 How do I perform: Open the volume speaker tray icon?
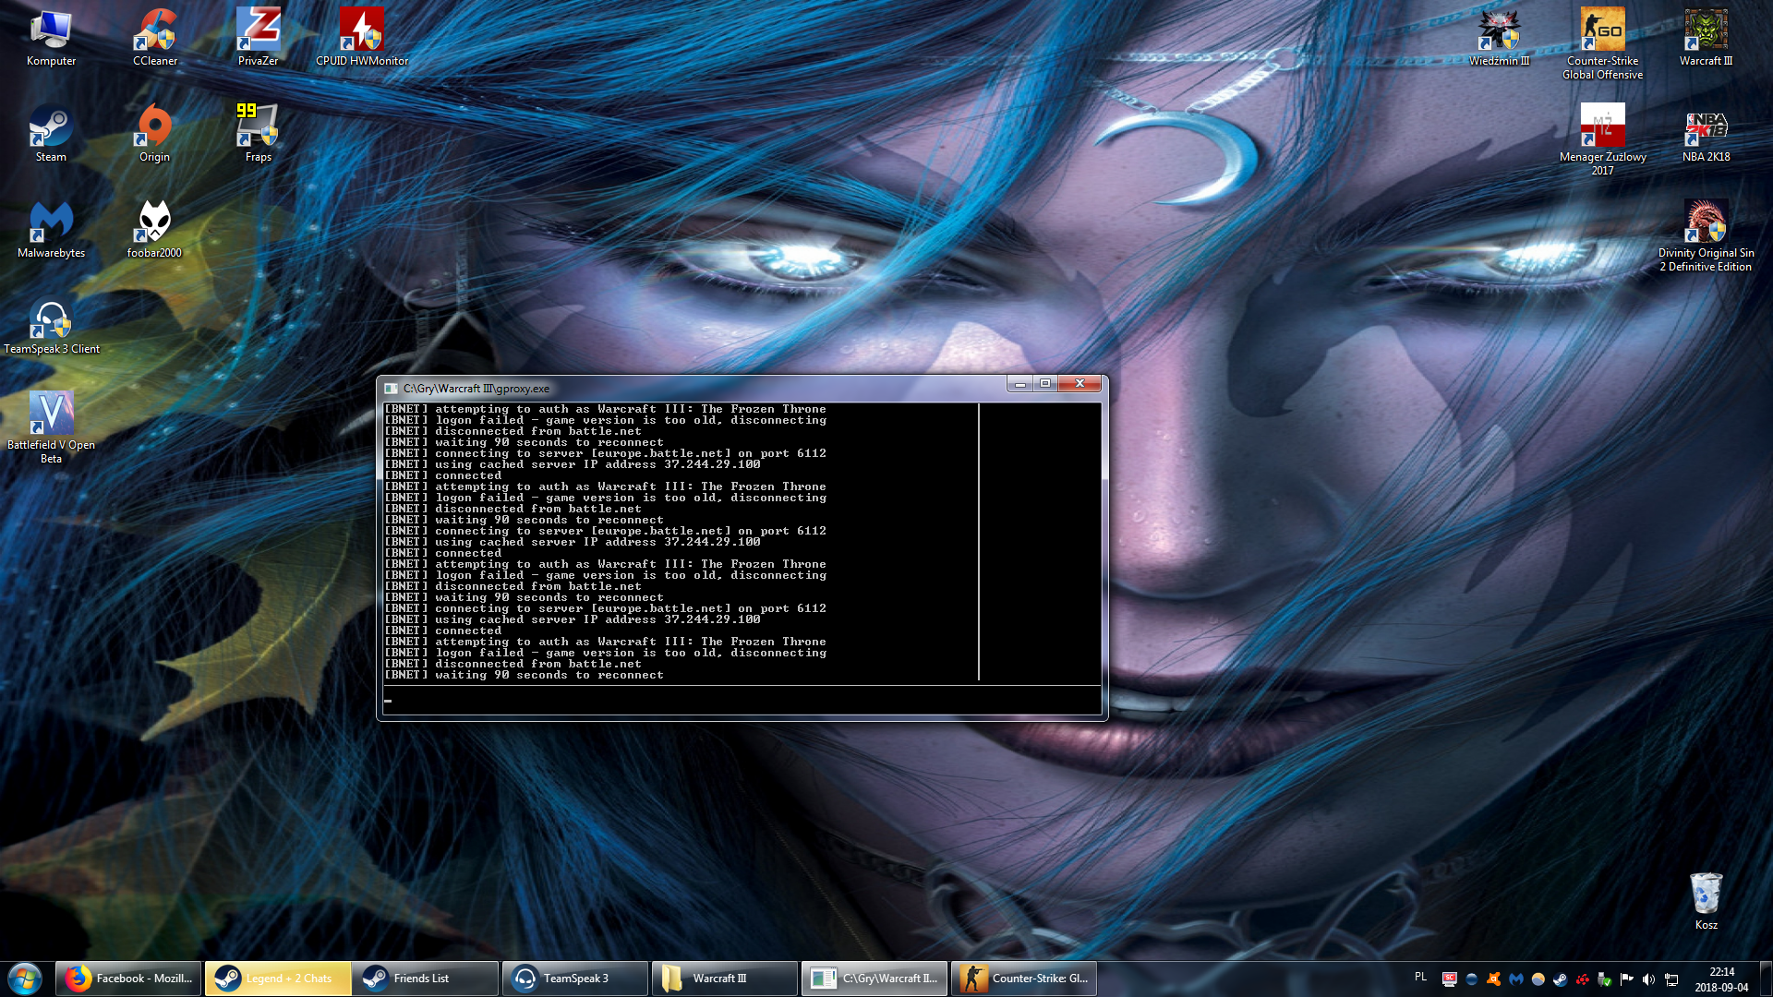(1649, 979)
